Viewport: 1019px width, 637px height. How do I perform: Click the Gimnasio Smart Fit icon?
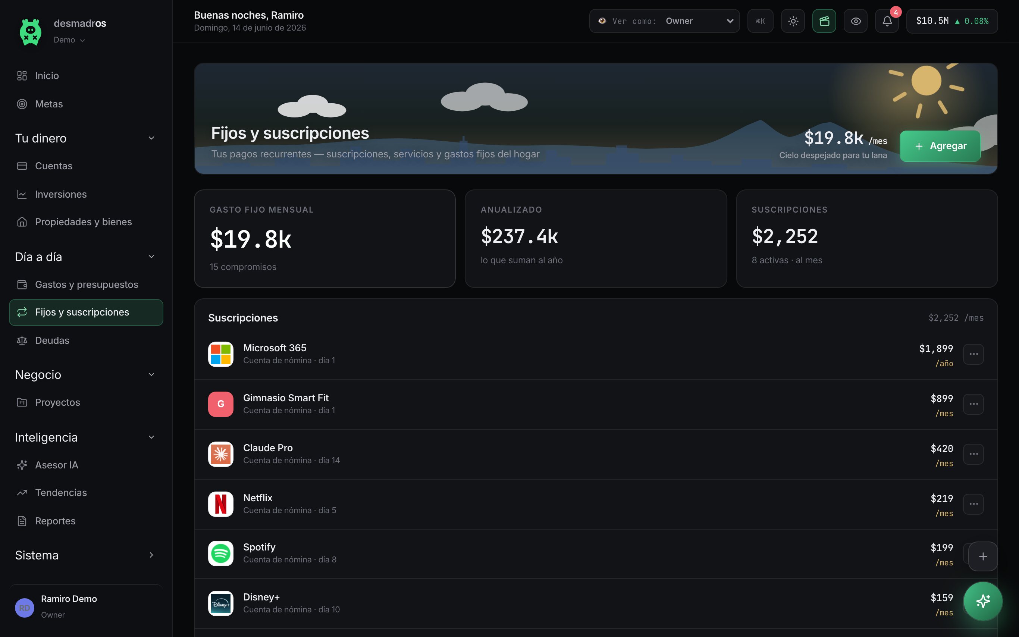click(x=221, y=404)
